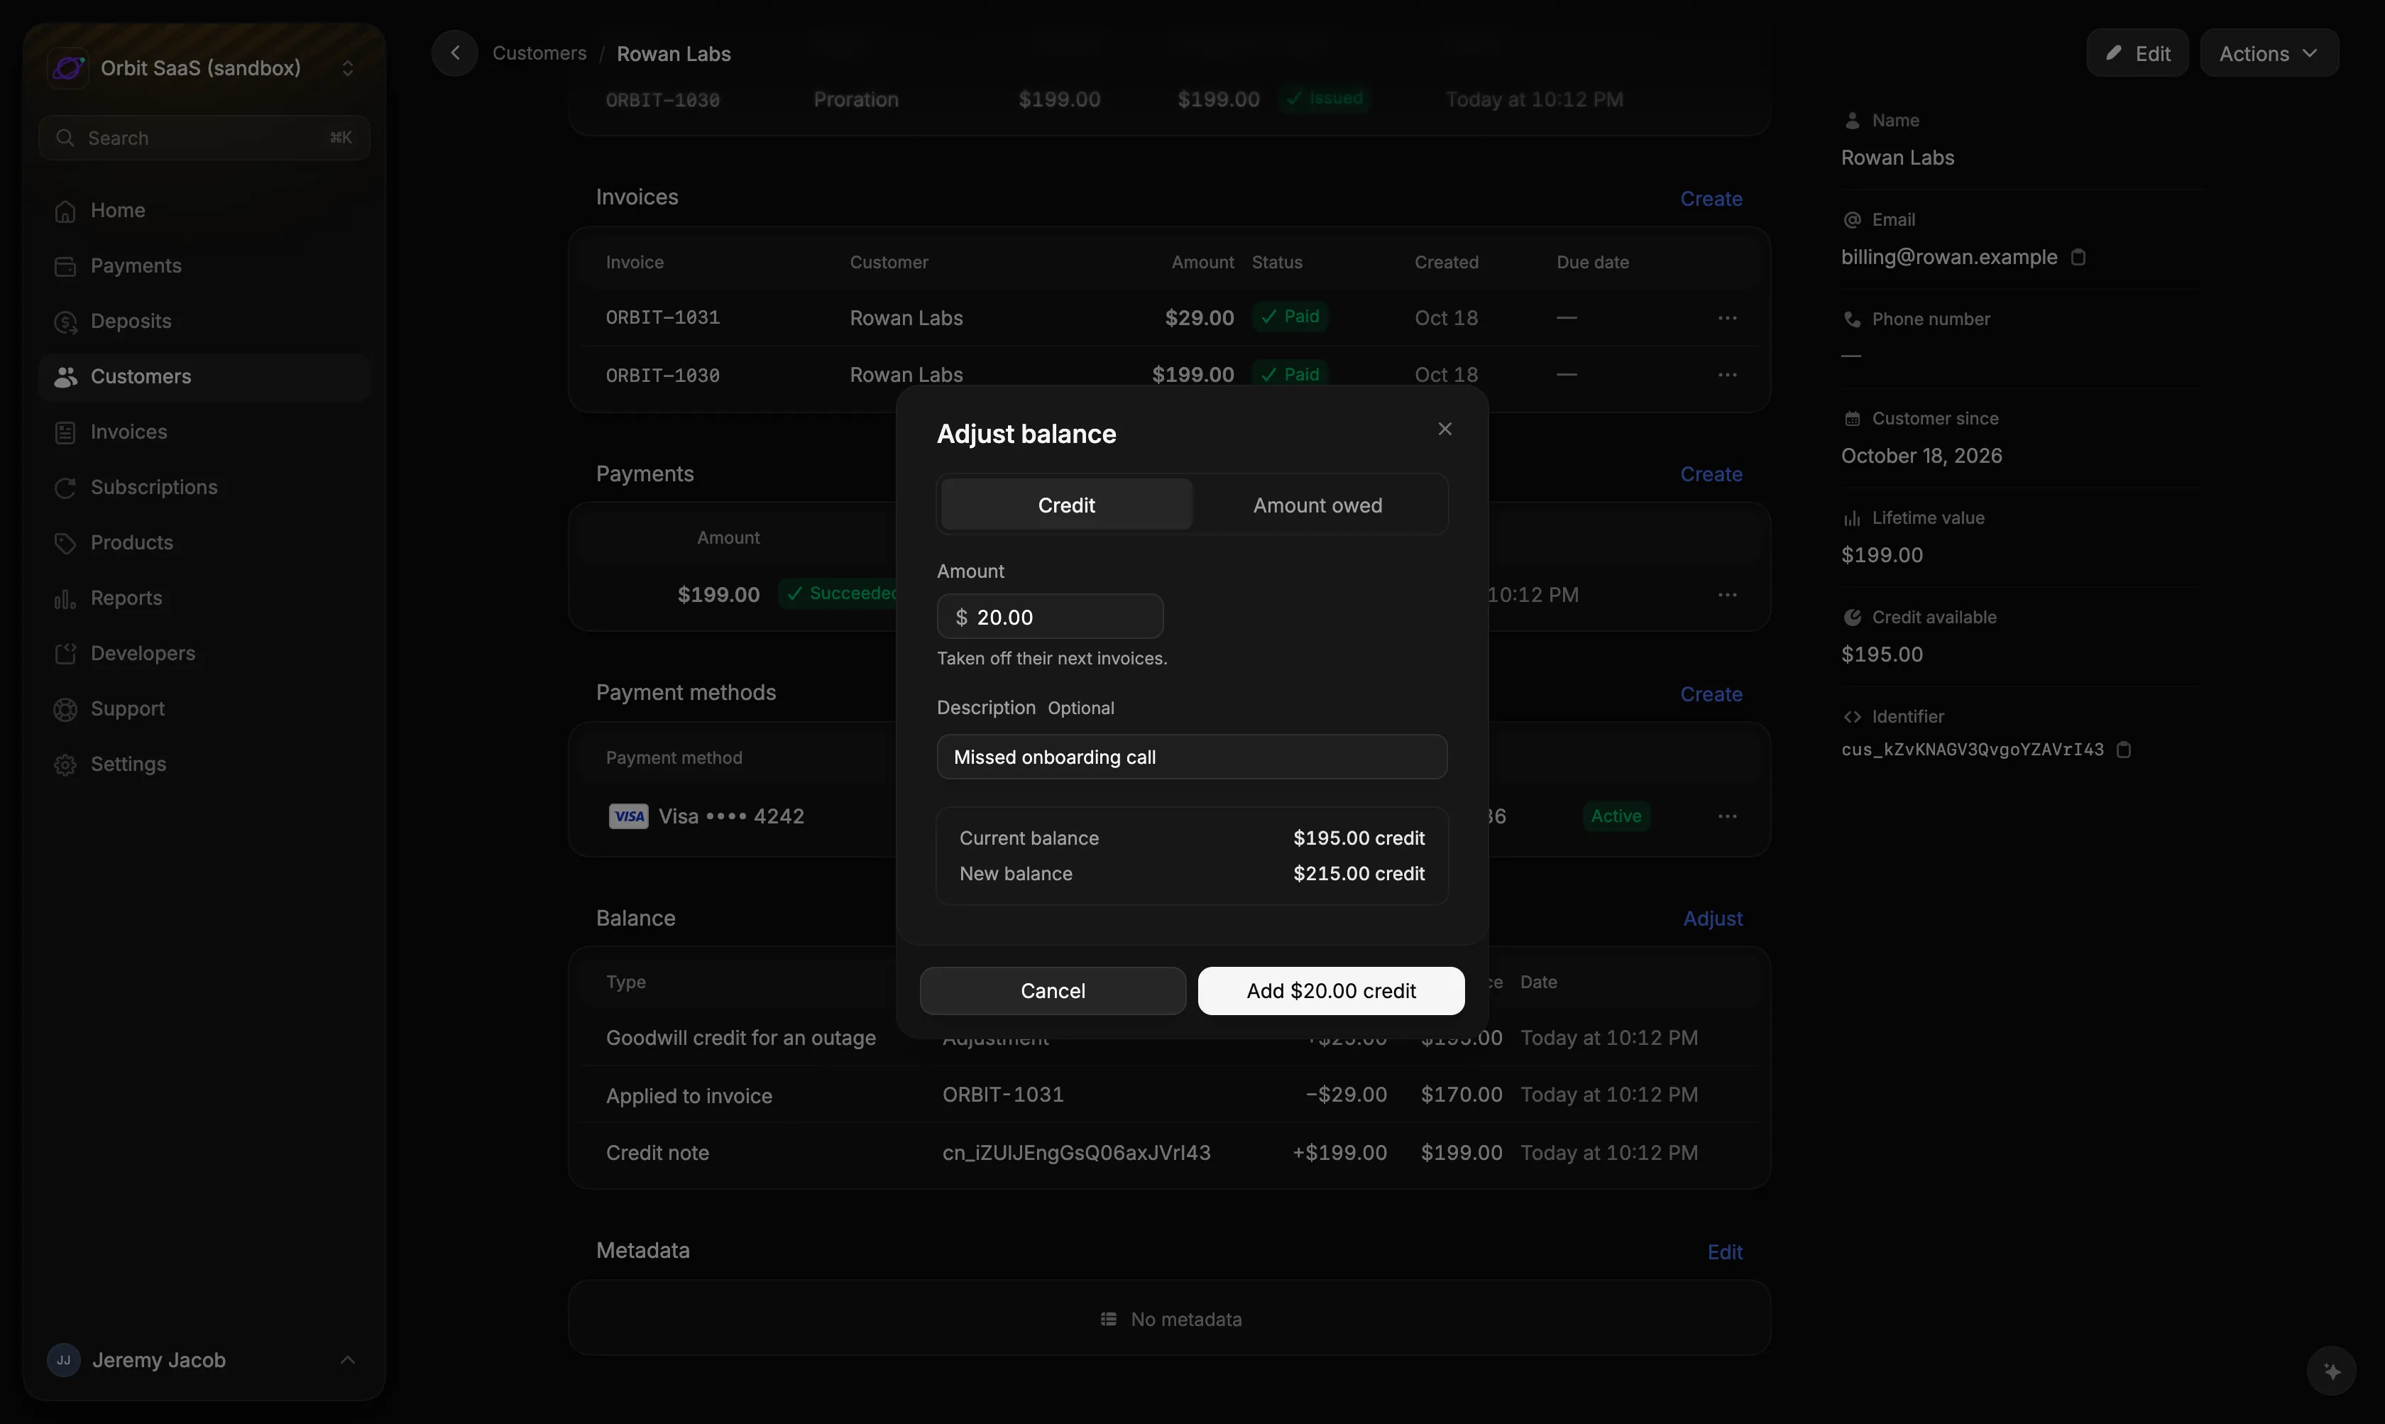Open more options for Visa 4242

1727,816
